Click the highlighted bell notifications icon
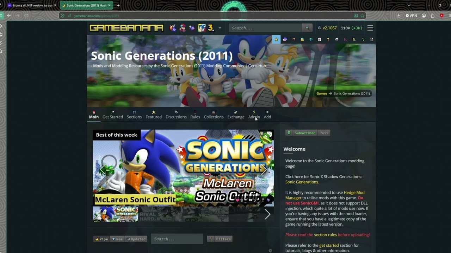The height and width of the screenshot is (253, 451). tap(276, 39)
